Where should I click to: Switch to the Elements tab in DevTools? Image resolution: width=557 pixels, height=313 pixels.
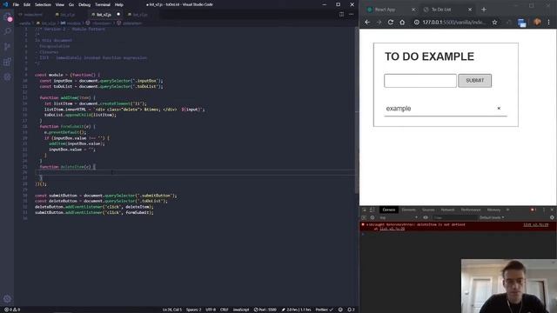(408, 210)
